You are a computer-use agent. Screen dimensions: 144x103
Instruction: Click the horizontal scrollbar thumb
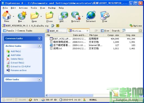tap(71, 95)
